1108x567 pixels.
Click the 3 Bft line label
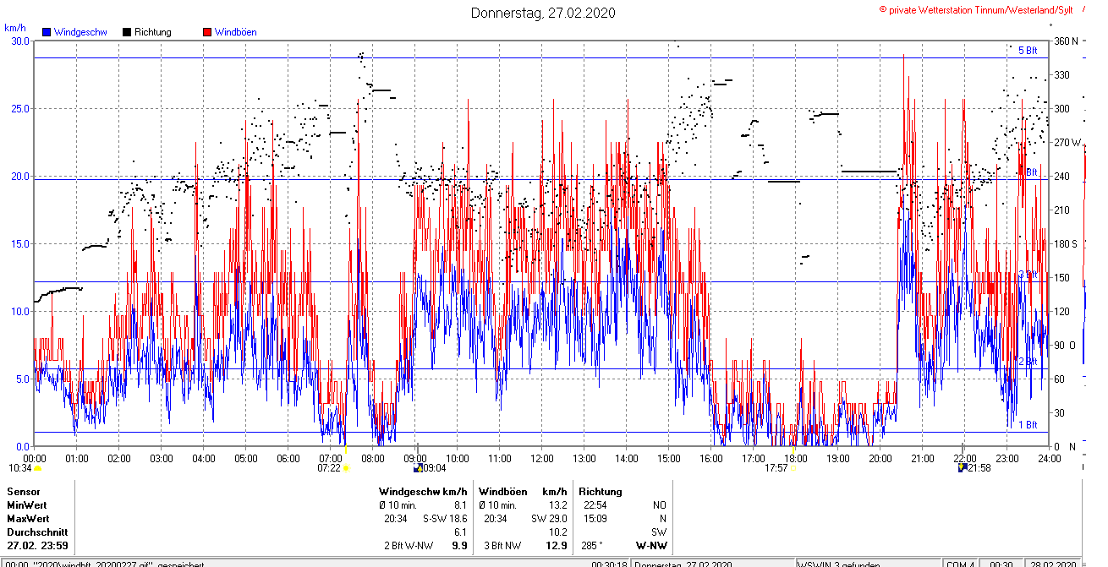click(1028, 275)
